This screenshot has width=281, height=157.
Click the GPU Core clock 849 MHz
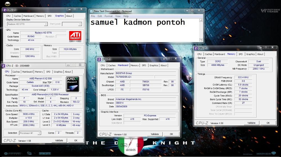(x=30, y=49)
